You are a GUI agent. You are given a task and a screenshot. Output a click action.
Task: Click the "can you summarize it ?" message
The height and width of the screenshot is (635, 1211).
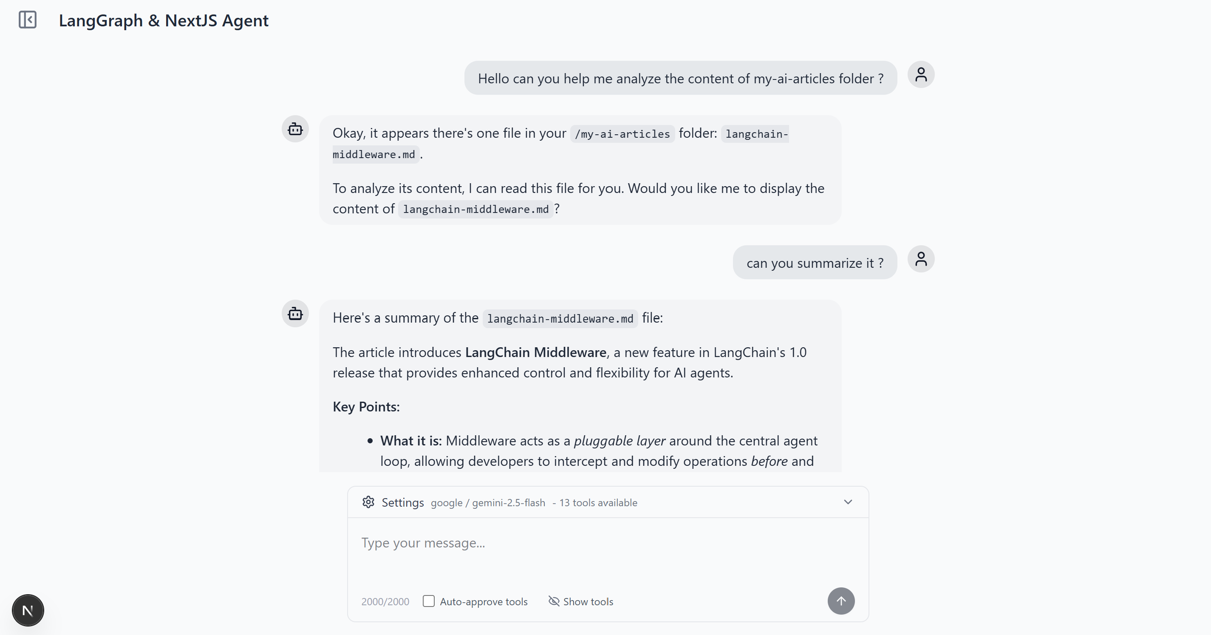click(x=815, y=263)
